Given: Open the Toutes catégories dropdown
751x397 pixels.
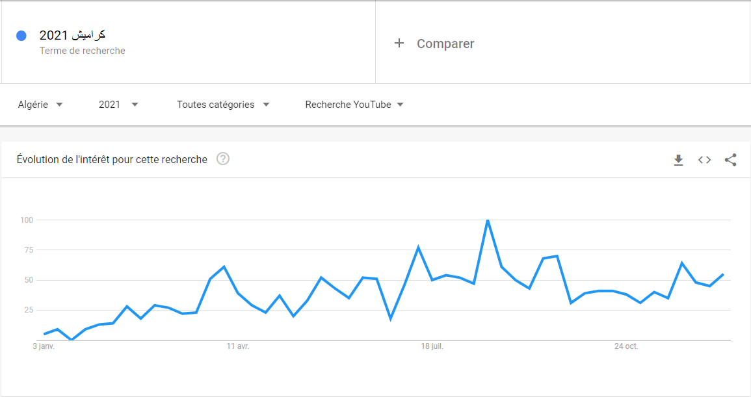Looking at the screenshot, I should click(223, 105).
